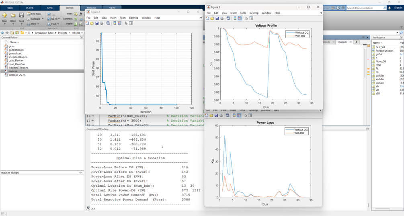Expand the Compare dropdown arrow

[43, 19]
